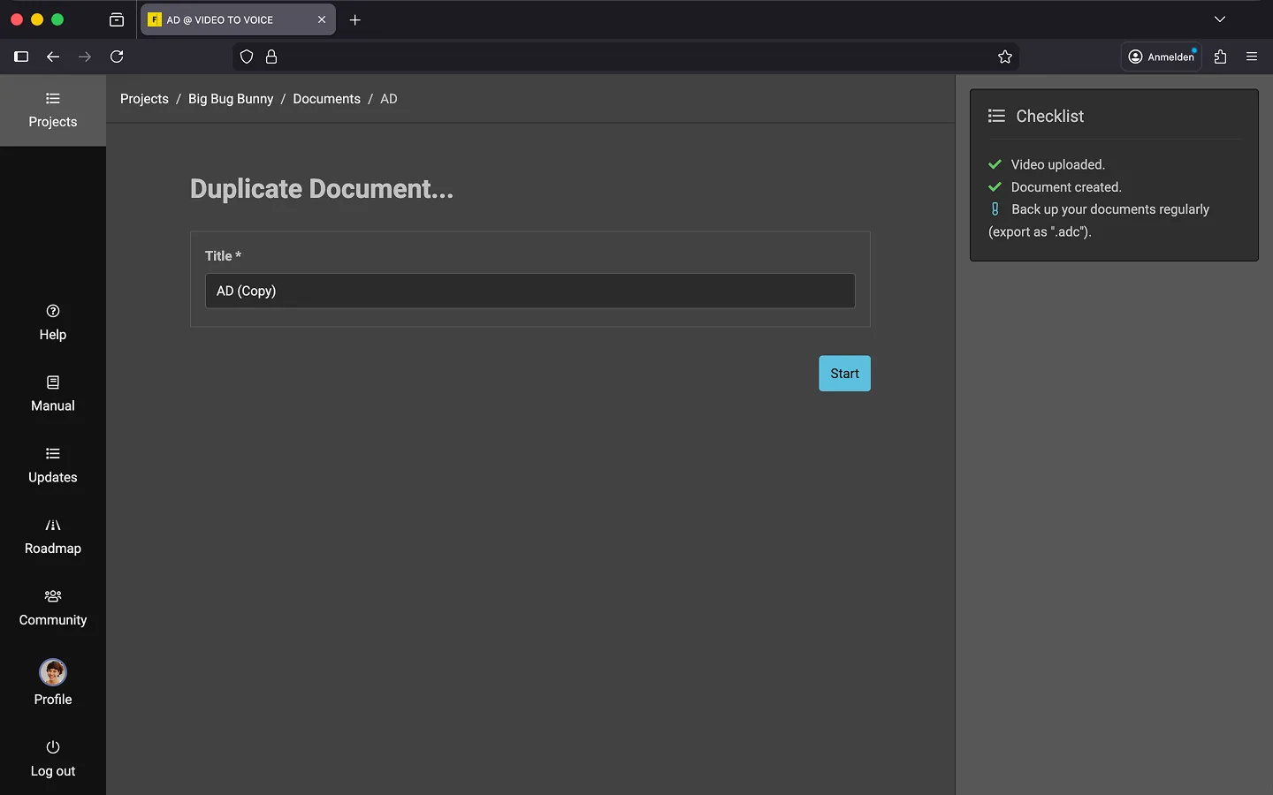Screen dimensions: 1273x795
Task: Open the Manual from sidebar
Action: pyautogui.click(x=53, y=394)
